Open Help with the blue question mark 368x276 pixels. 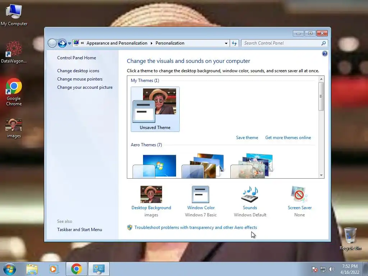(325, 54)
